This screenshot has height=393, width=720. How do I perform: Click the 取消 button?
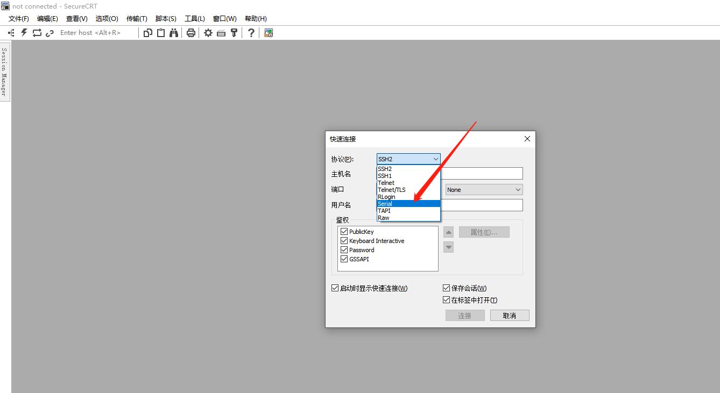click(x=509, y=315)
